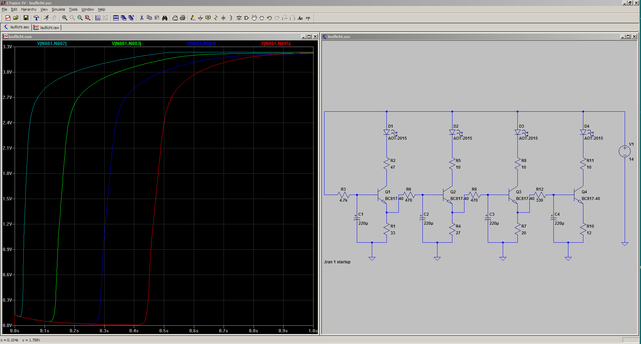Open the Simulate menu

(x=58, y=9)
